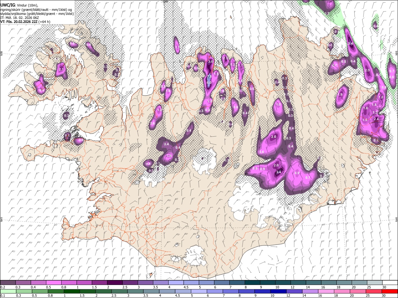Click the '2.4' precipitation value in the east
This screenshot has height=298, width=398.
click(376, 119)
